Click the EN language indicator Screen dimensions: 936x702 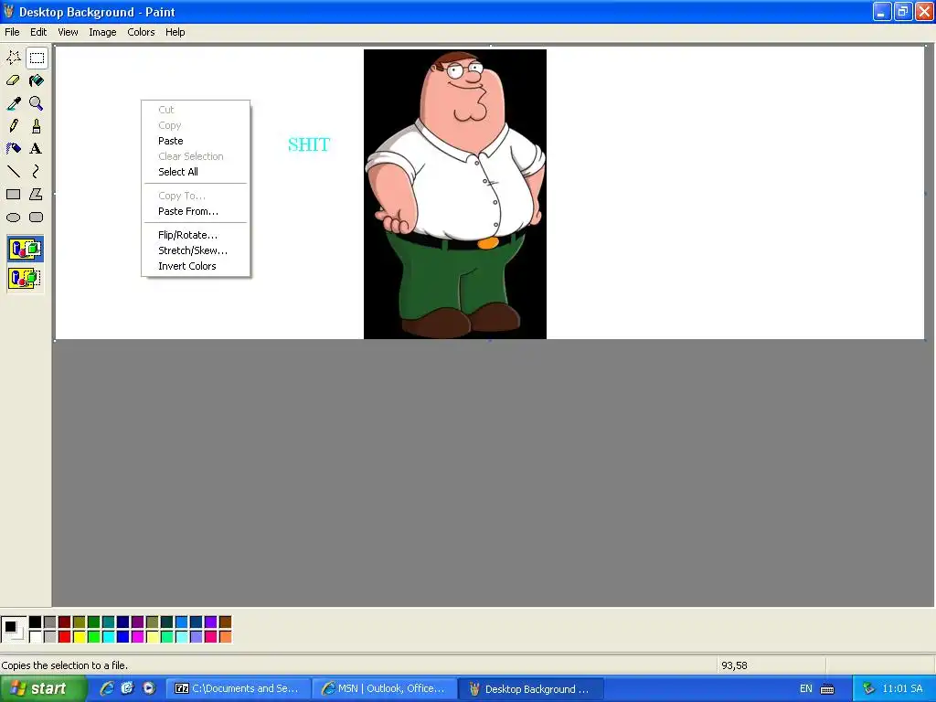pos(806,689)
